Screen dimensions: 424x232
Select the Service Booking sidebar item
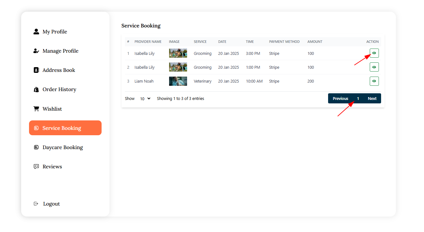coord(65,128)
